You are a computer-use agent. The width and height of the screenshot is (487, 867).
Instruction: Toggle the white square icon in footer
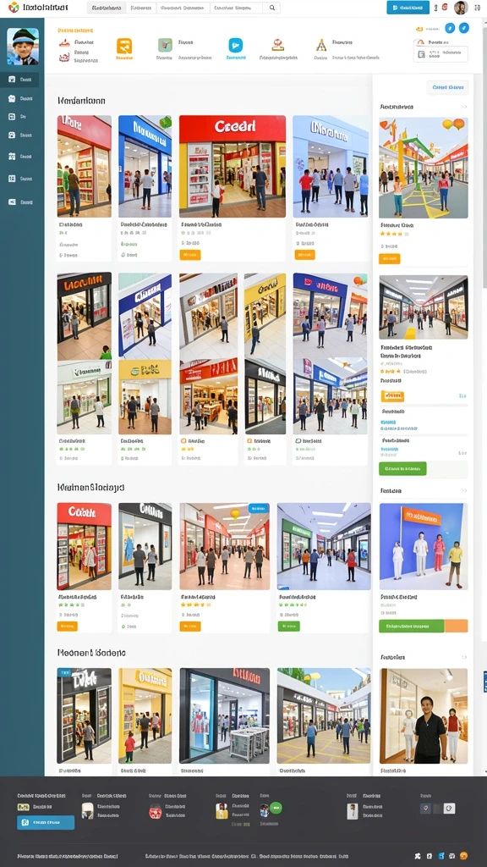[x=450, y=808]
